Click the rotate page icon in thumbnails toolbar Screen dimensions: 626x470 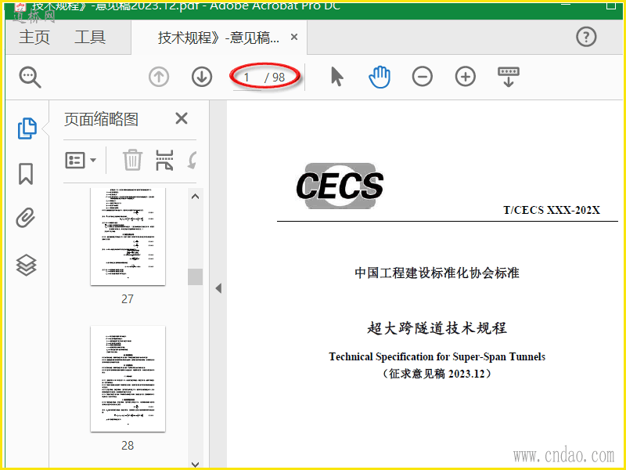click(192, 160)
